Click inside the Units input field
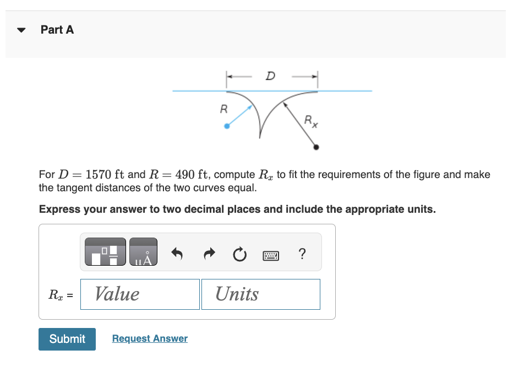This screenshot has width=524, height=366. click(x=260, y=294)
